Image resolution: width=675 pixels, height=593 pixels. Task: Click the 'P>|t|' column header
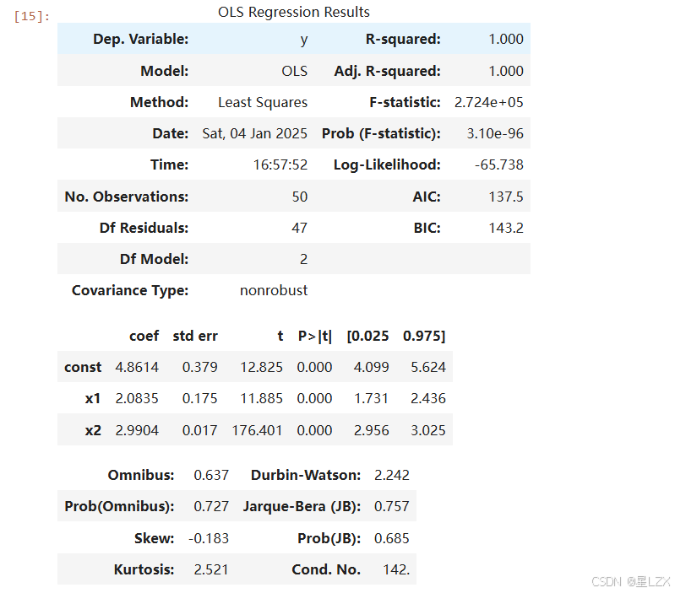click(315, 336)
